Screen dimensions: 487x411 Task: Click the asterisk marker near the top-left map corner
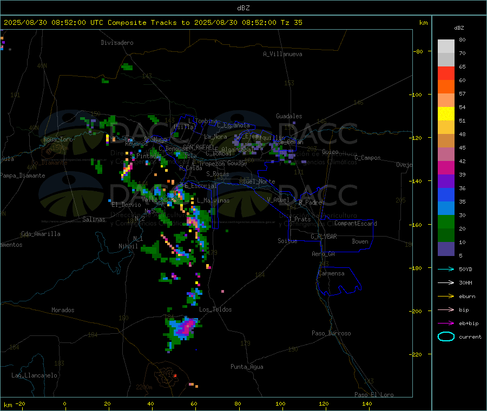pyautogui.click(x=10, y=50)
